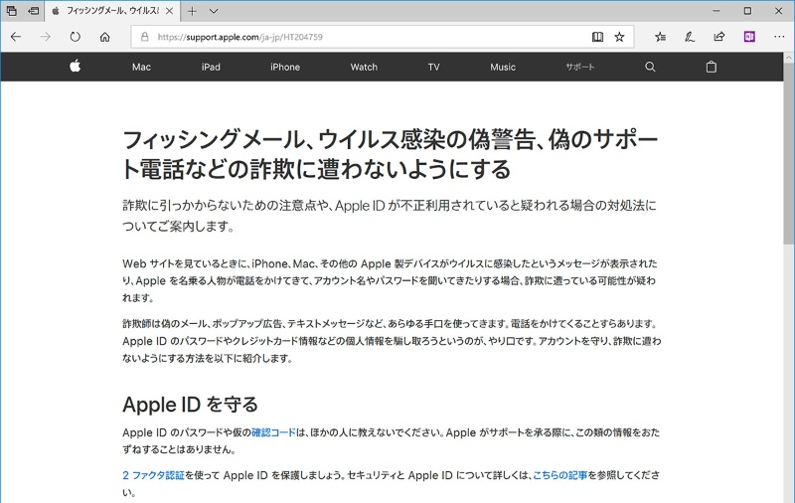
Task: Select iPhone in Apple navigation menu
Action: (x=285, y=67)
